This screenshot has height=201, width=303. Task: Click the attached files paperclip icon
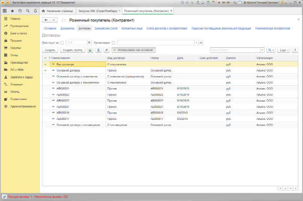[x=107, y=50]
